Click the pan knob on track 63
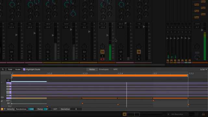Viewport: 208px width, 117px height. click(x=84, y=46)
